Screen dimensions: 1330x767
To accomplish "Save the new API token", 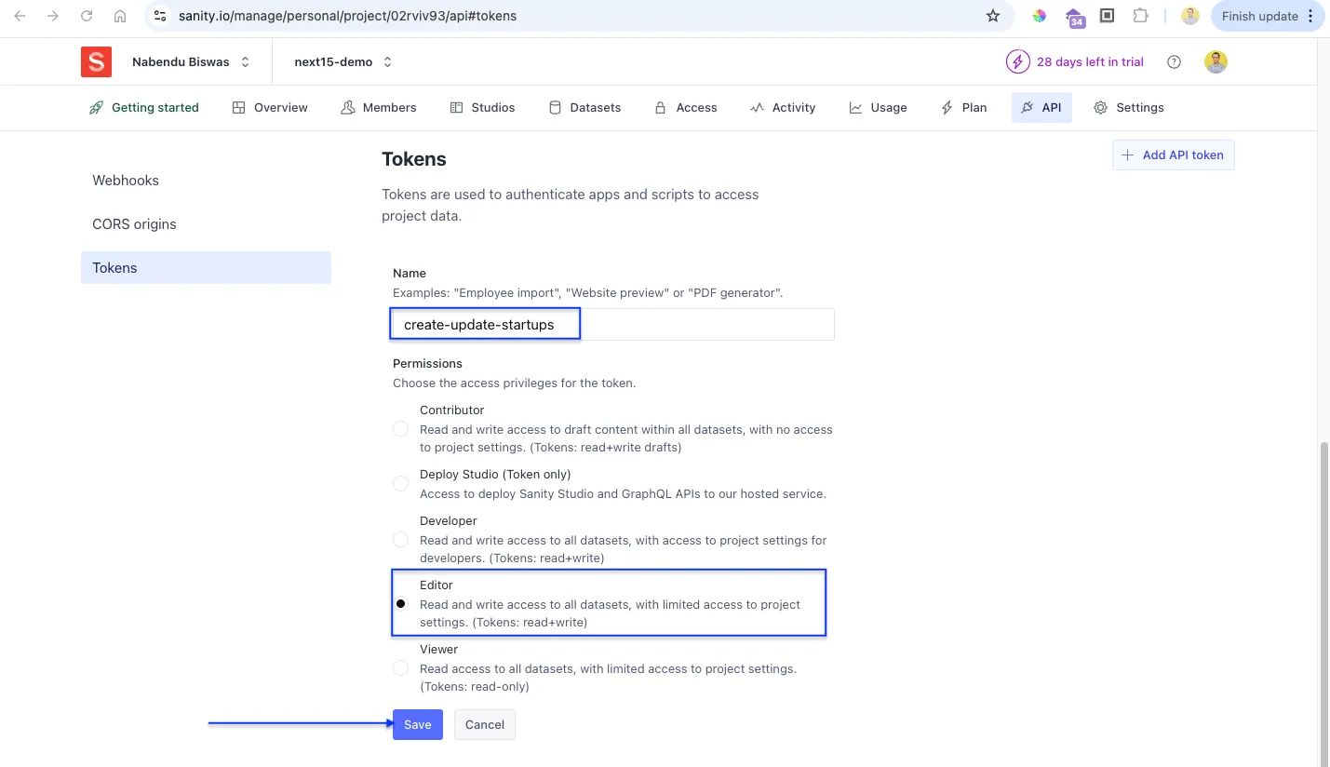I will 418,724.
